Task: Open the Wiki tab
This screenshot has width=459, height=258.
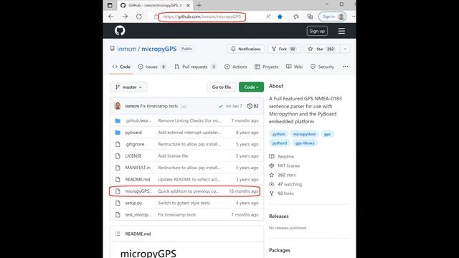Action: (x=295, y=67)
